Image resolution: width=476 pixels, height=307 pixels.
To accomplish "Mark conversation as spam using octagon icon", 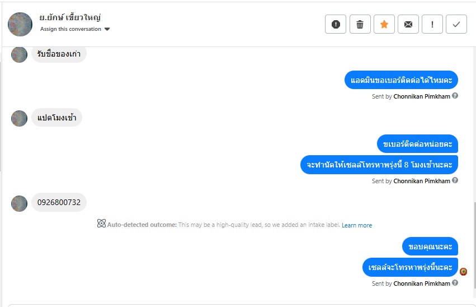I will click(336, 24).
